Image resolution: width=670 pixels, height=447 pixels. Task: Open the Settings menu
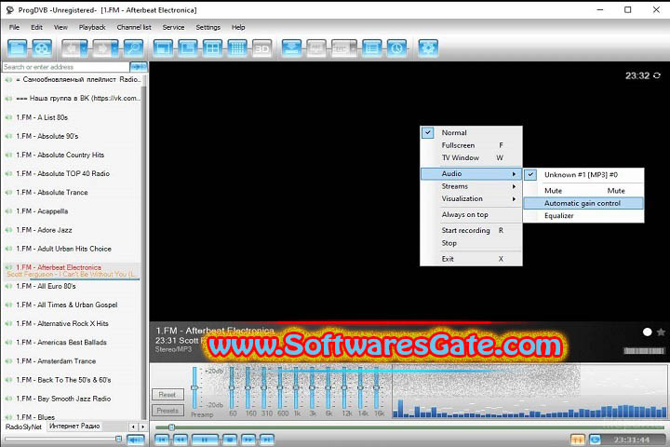tap(208, 27)
